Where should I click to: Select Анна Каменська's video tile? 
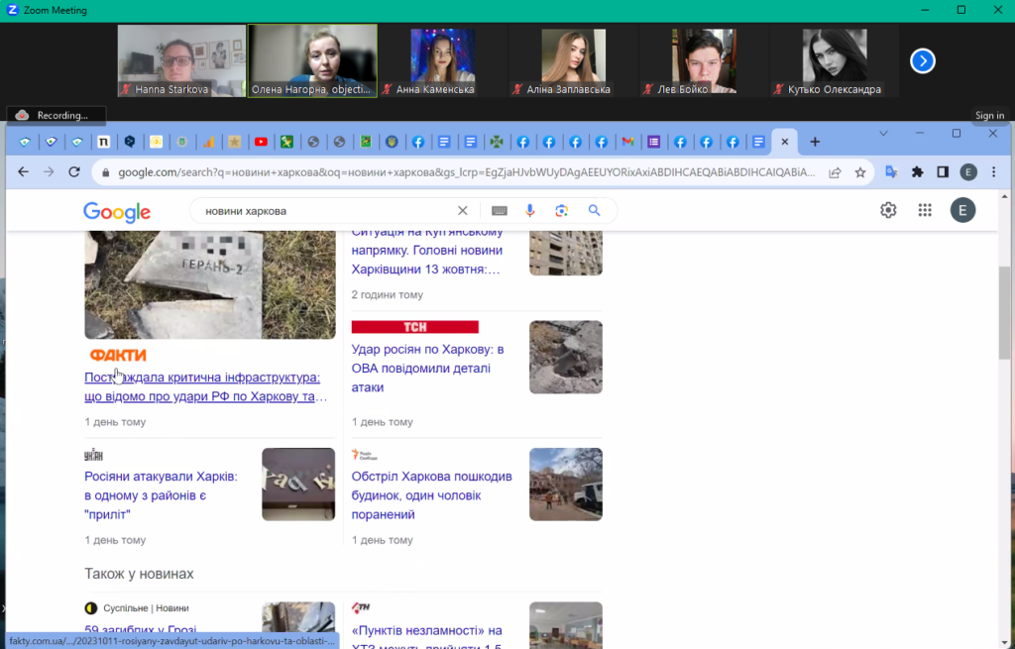pyautogui.click(x=443, y=60)
